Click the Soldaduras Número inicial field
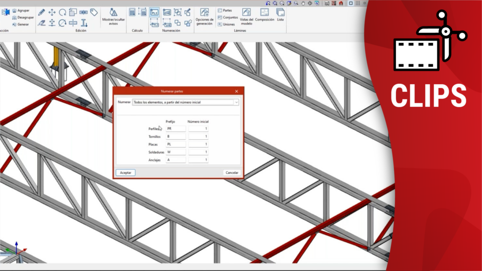 pos(198,152)
